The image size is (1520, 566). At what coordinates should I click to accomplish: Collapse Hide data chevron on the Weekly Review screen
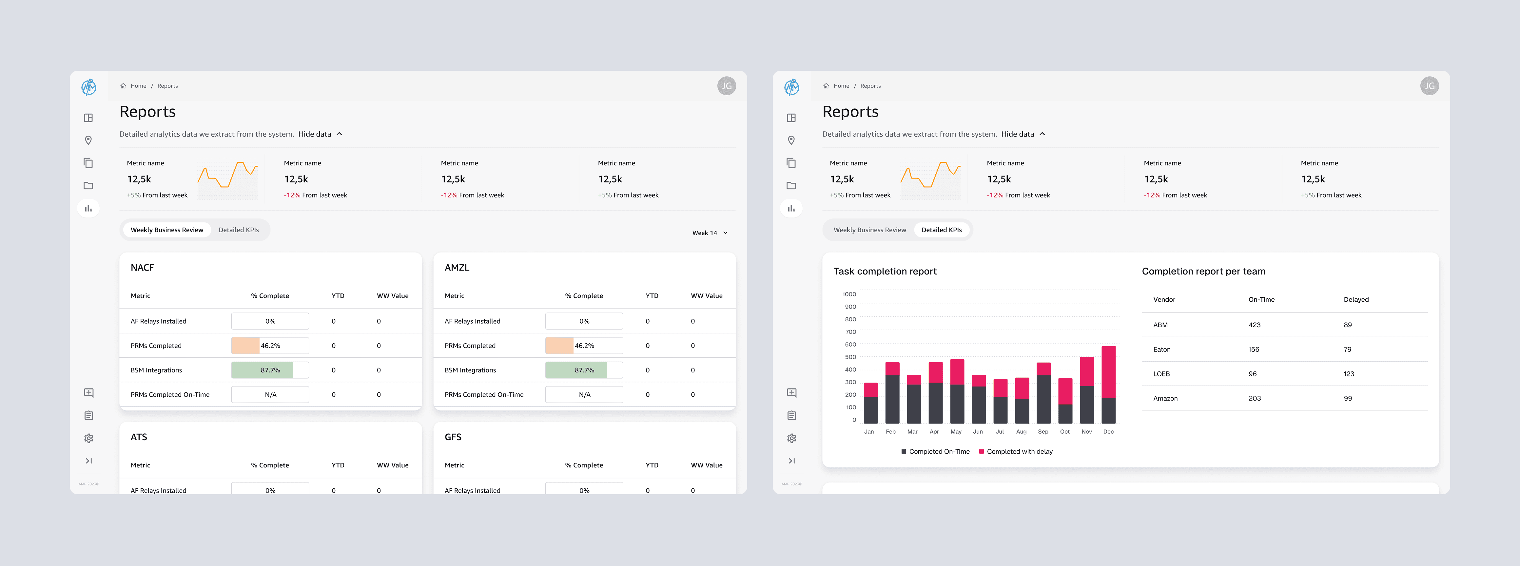pos(339,134)
